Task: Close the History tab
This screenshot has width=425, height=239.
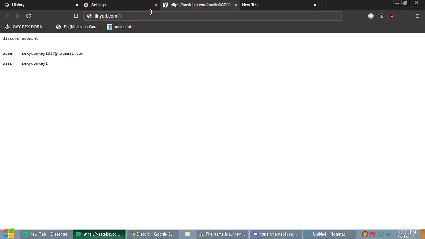Action: [77, 5]
